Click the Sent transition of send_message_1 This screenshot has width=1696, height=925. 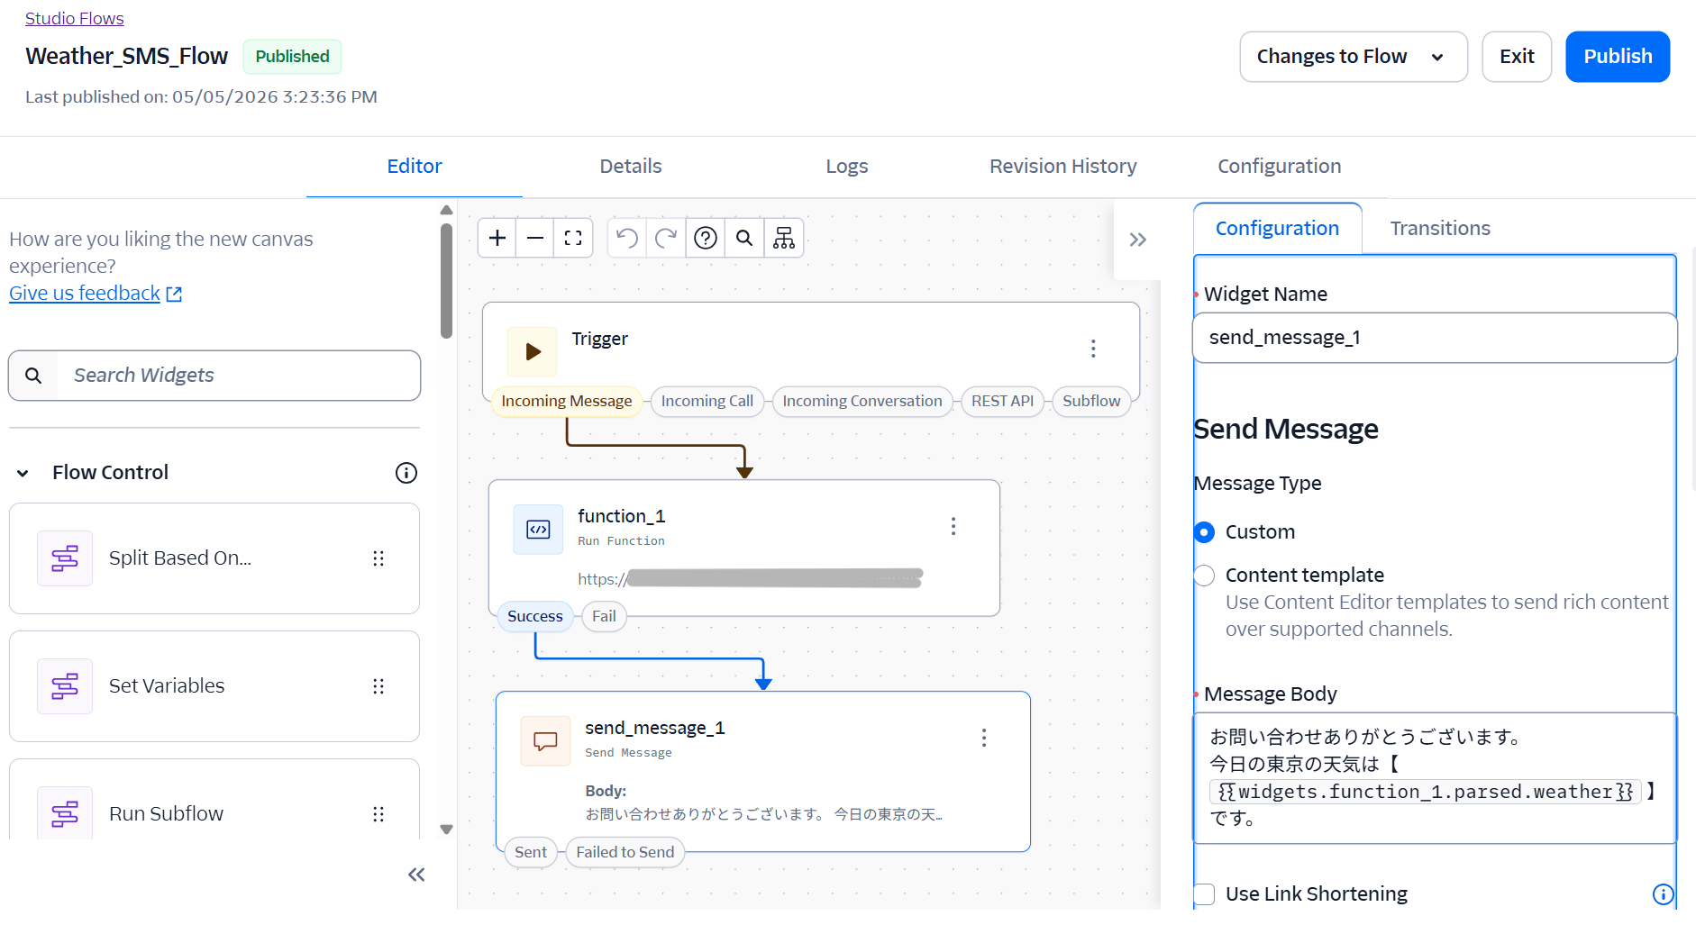[x=531, y=852]
